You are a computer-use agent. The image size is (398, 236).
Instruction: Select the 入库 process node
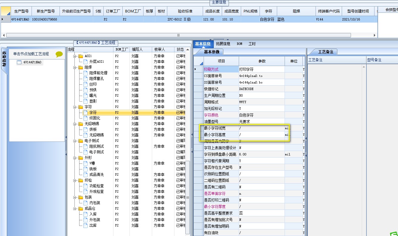point(93,214)
